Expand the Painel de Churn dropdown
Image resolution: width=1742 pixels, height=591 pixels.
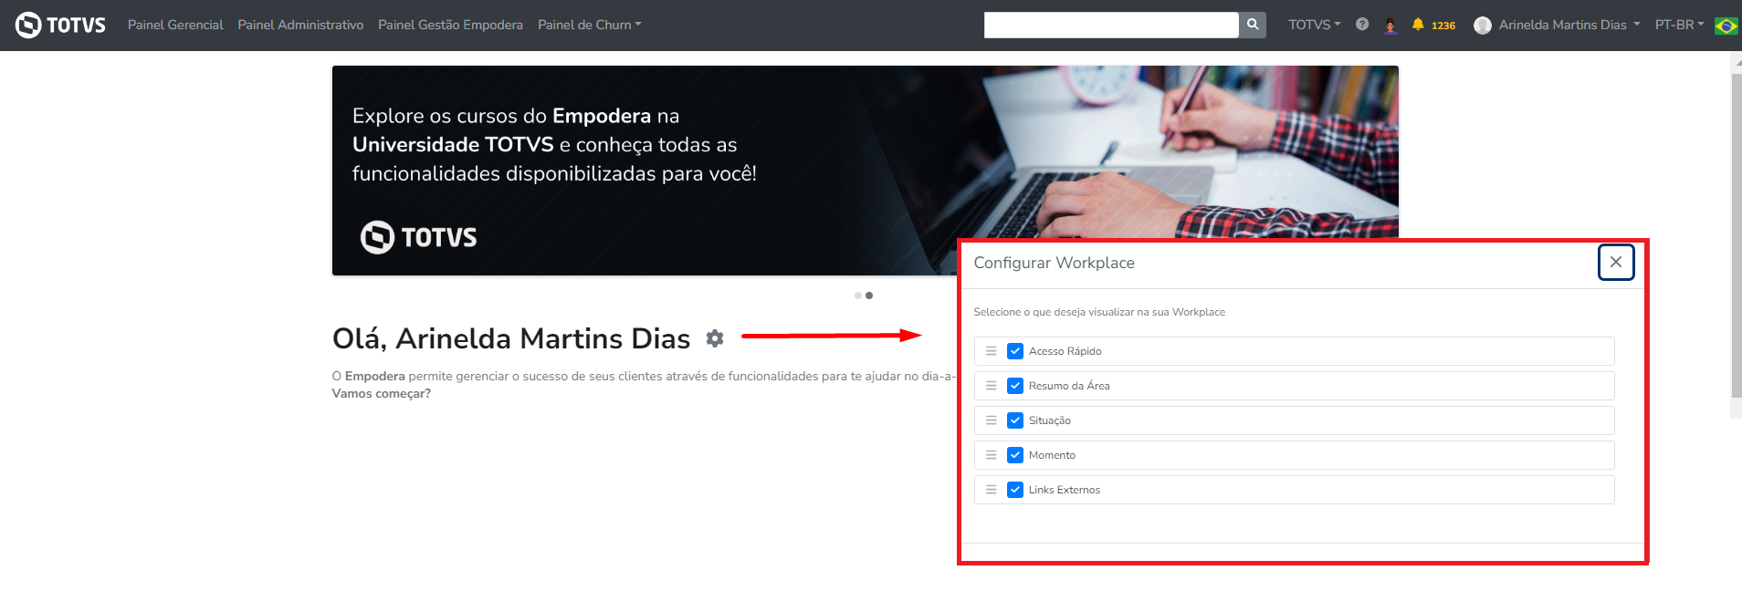coord(590,25)
